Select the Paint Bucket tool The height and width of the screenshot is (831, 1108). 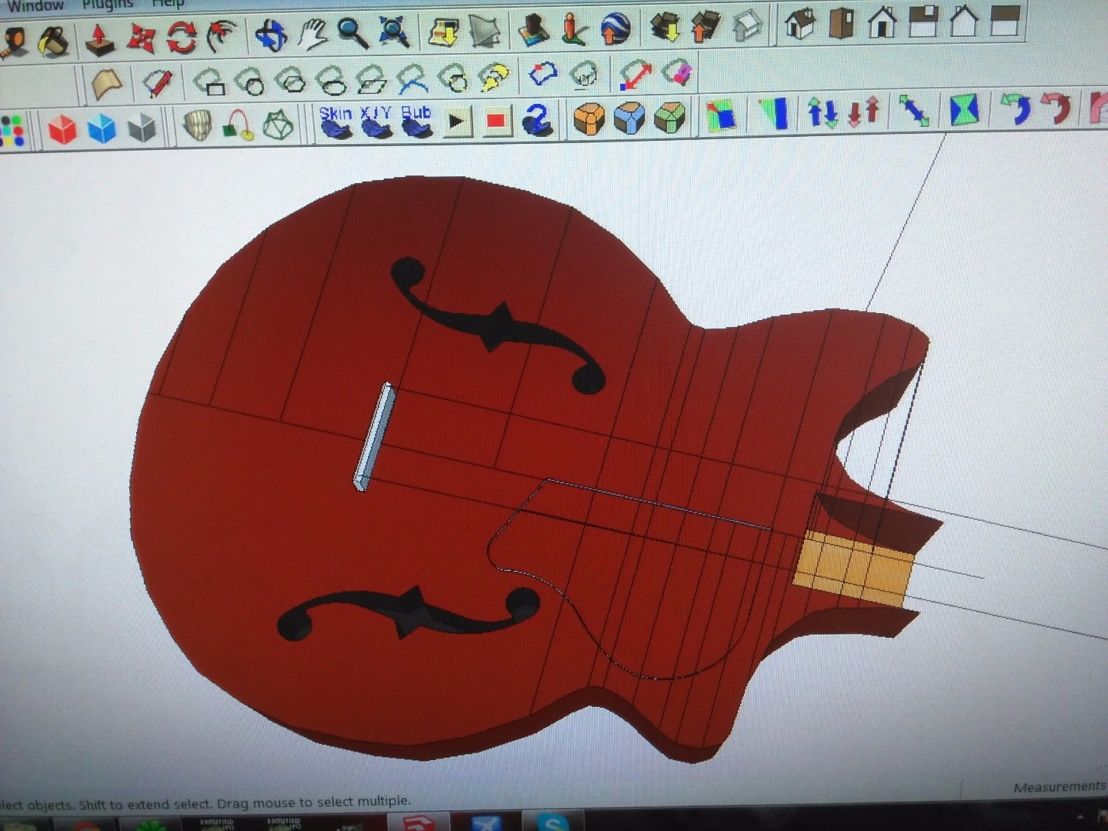(52, 41)
